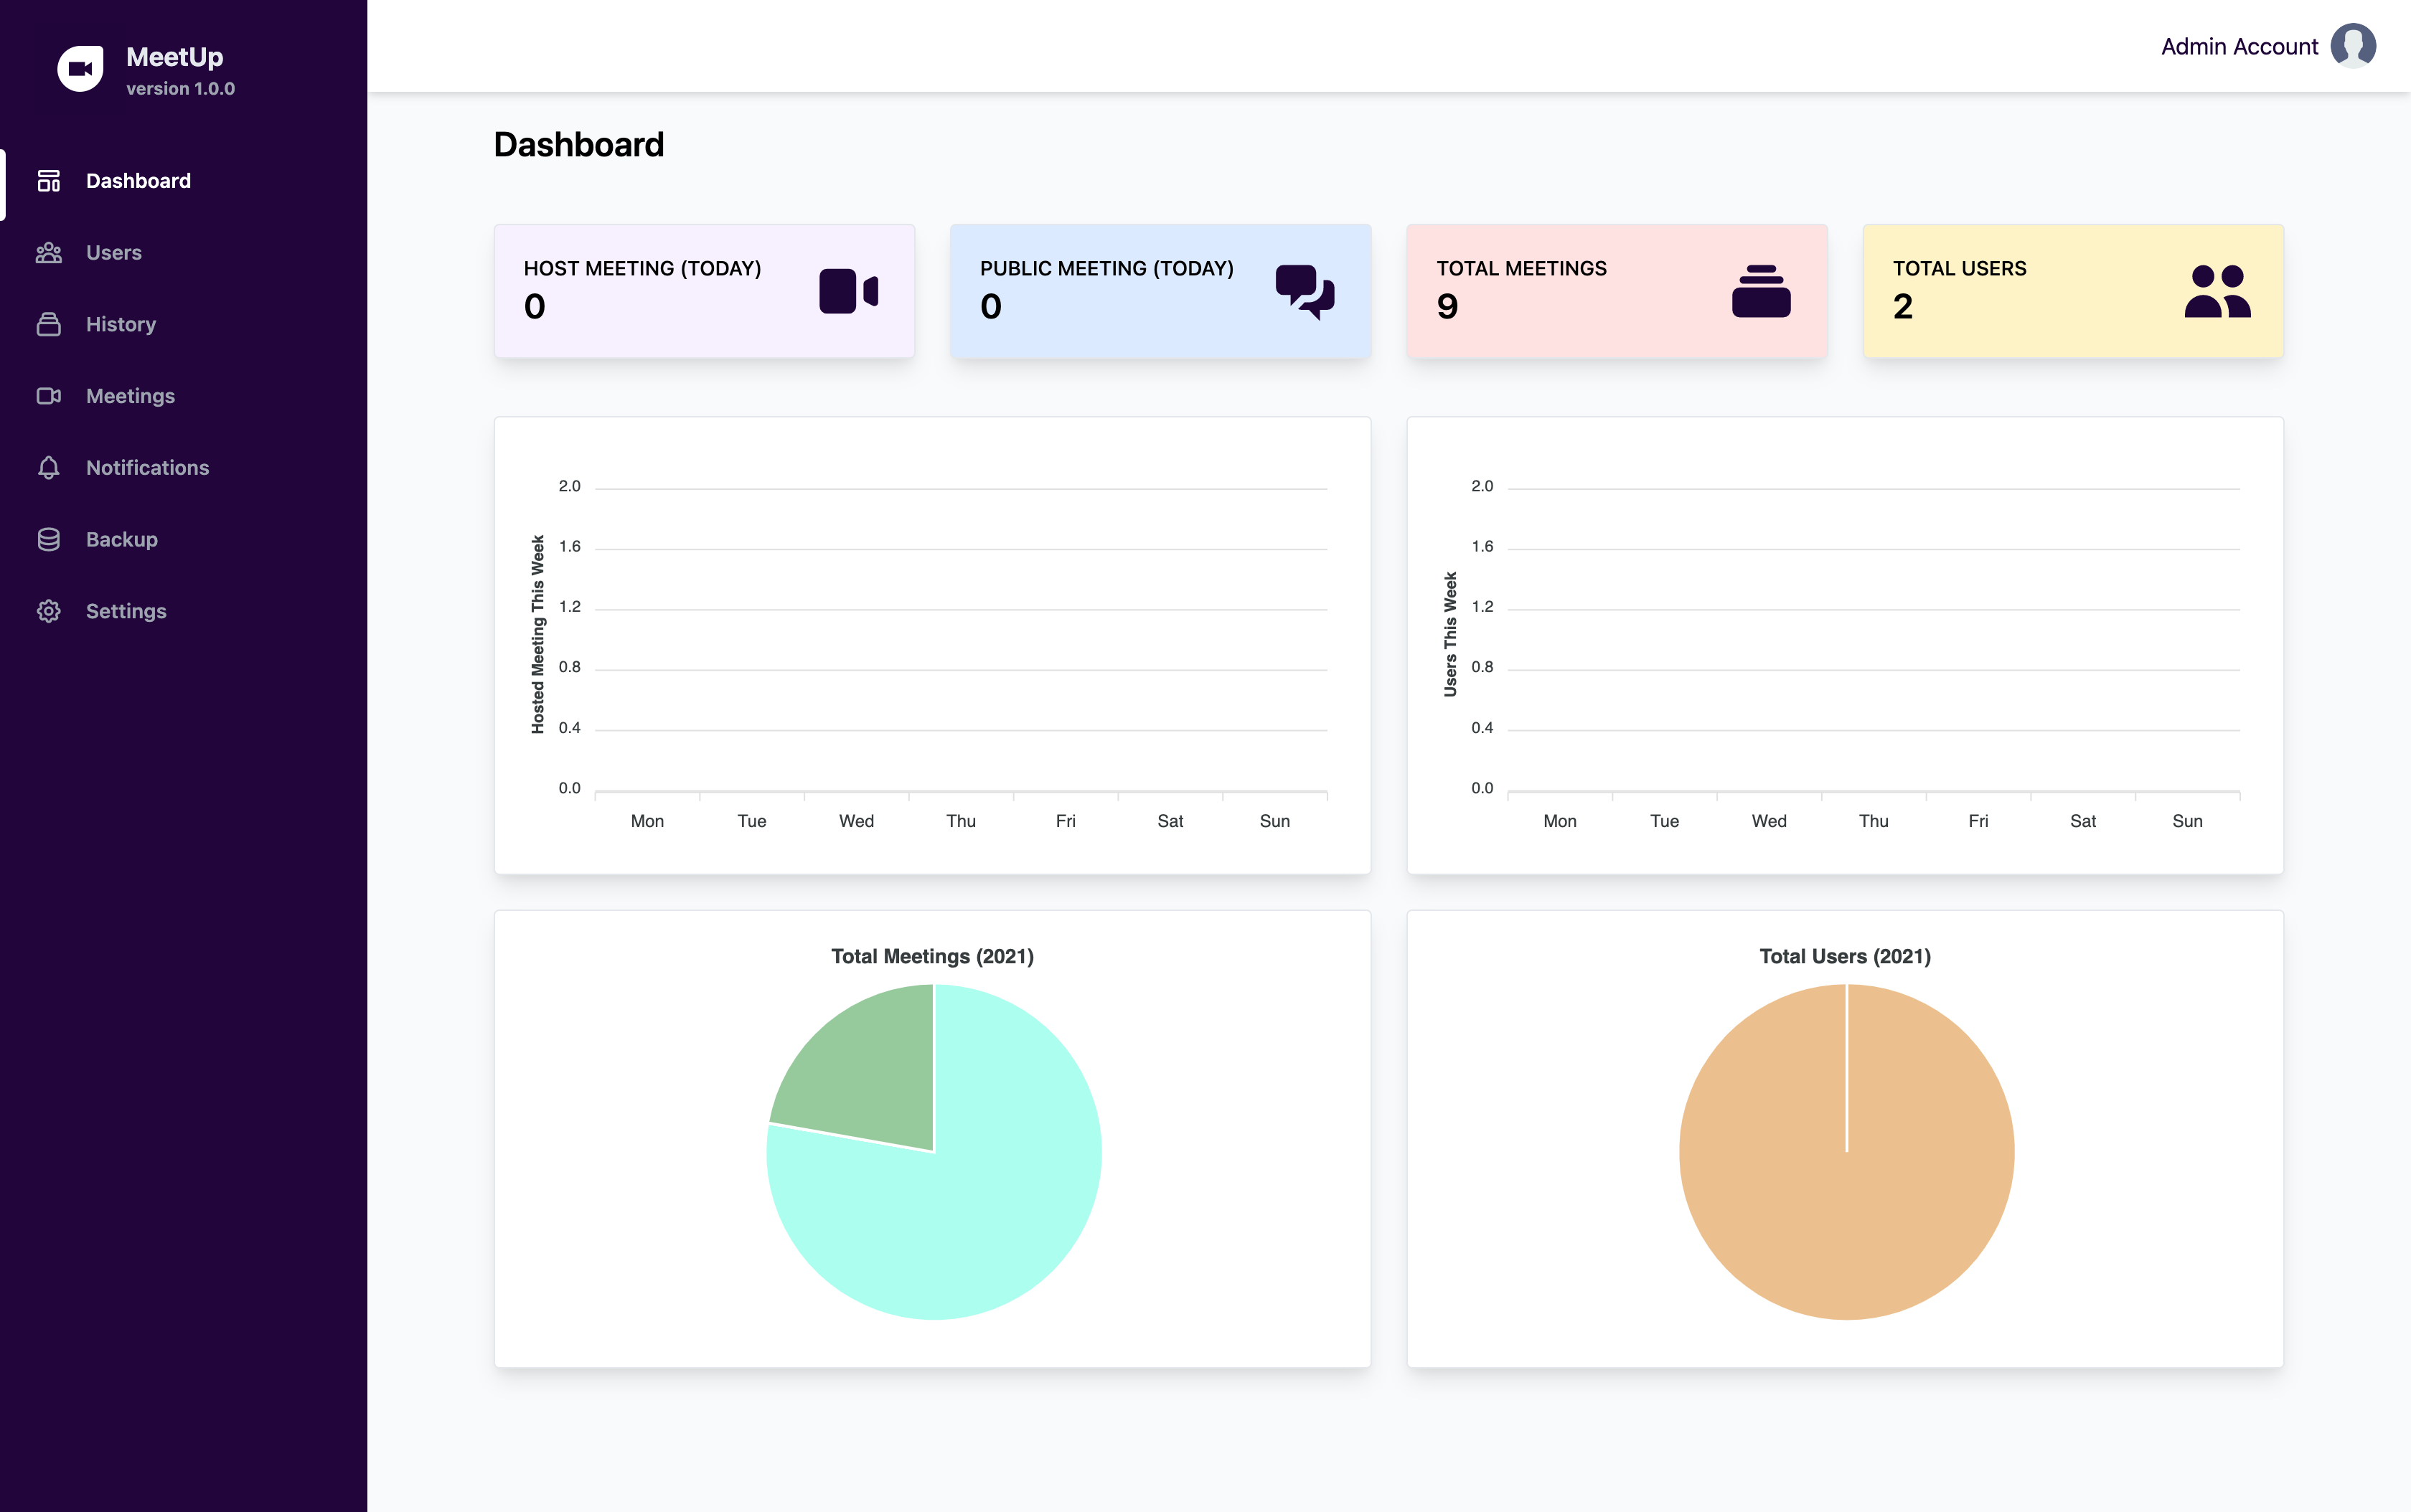Click the people icon in Total Users card

[2217, 291]
